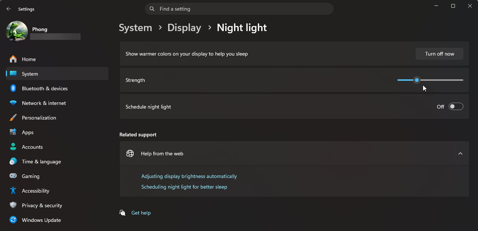Open Privacy & security settings
This screenshot has width=478, height=231.
pyautogui.click(x=57, y=205)
